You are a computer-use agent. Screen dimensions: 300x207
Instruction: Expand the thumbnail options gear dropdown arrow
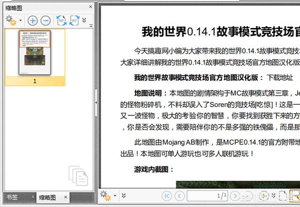pyautogui.click(x=21, y=21)
